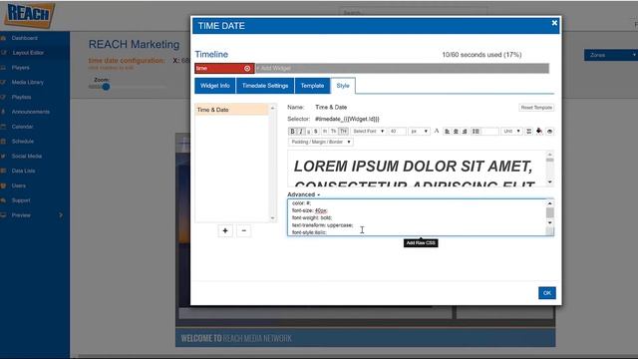Select uppercase 'TT' text transform button
This screenshot has height=359, width=638.
click(343, 131)
